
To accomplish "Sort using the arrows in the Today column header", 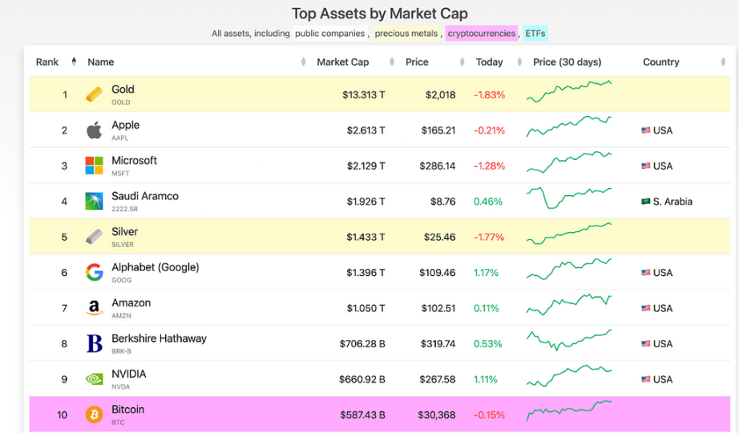I will pyautogui.click(x=519, y=62).
